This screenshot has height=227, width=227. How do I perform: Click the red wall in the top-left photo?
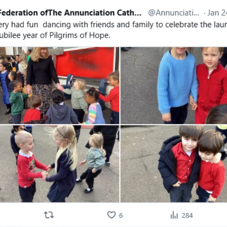[x=85, y=63]
